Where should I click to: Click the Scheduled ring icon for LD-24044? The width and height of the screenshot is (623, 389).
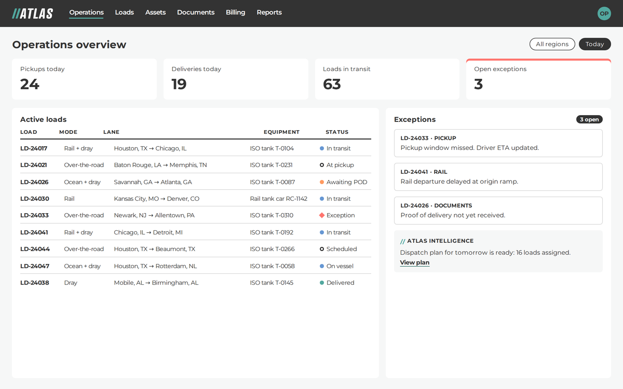(x=322, y=249)
